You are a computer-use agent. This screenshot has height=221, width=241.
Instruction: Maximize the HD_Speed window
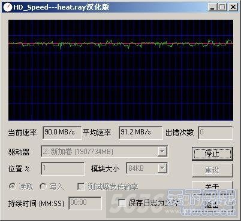(222, 8)
